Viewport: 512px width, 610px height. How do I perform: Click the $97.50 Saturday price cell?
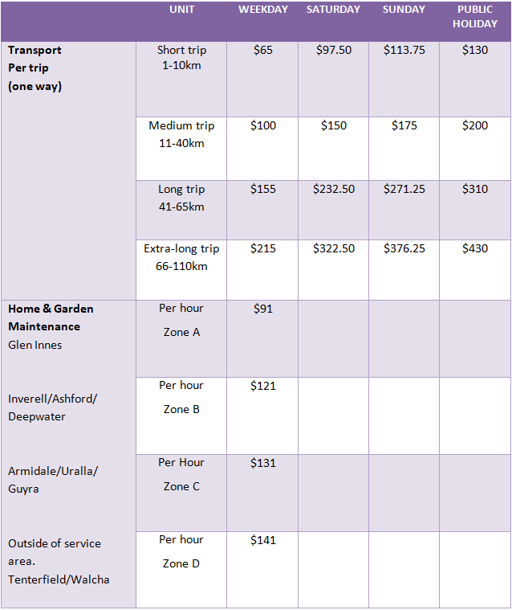point(334,50)
